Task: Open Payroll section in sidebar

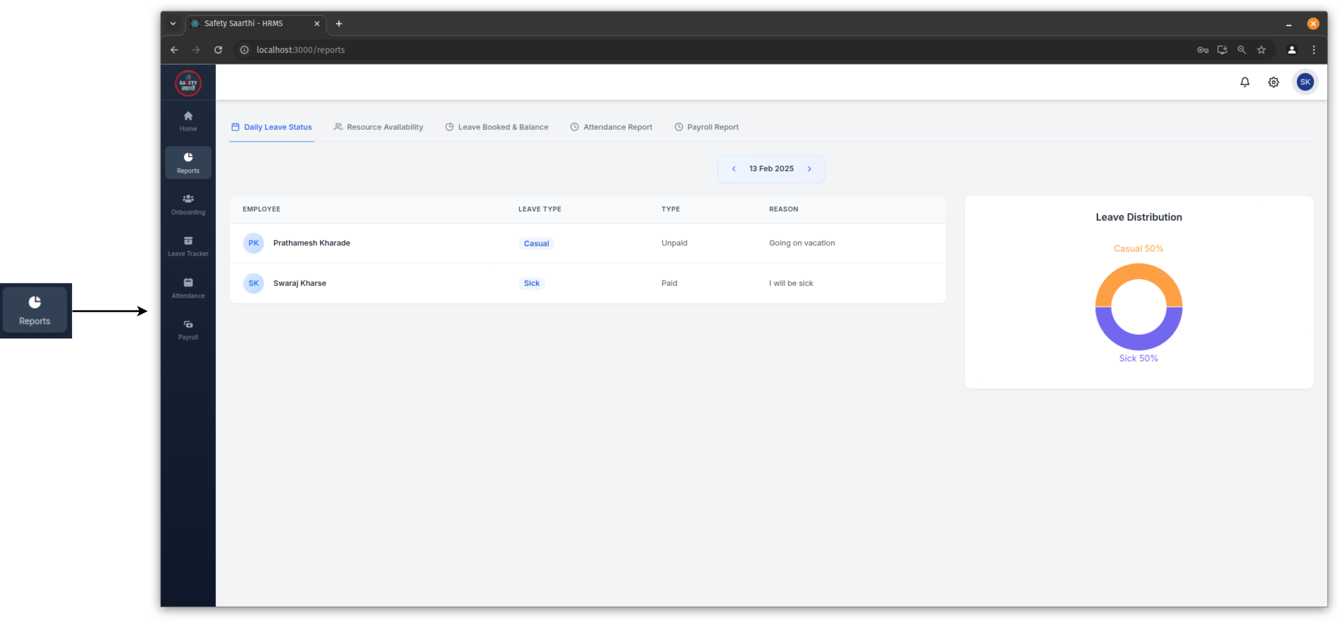Action: tap(188, 329)
